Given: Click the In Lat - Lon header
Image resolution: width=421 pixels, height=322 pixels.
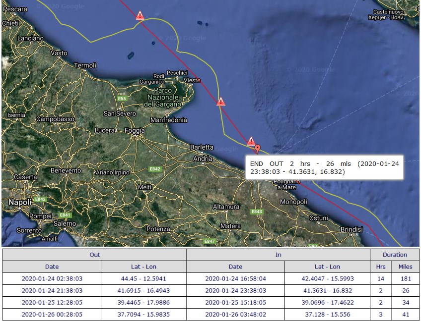Looking at the screenshot, I should tap(327, 267).
